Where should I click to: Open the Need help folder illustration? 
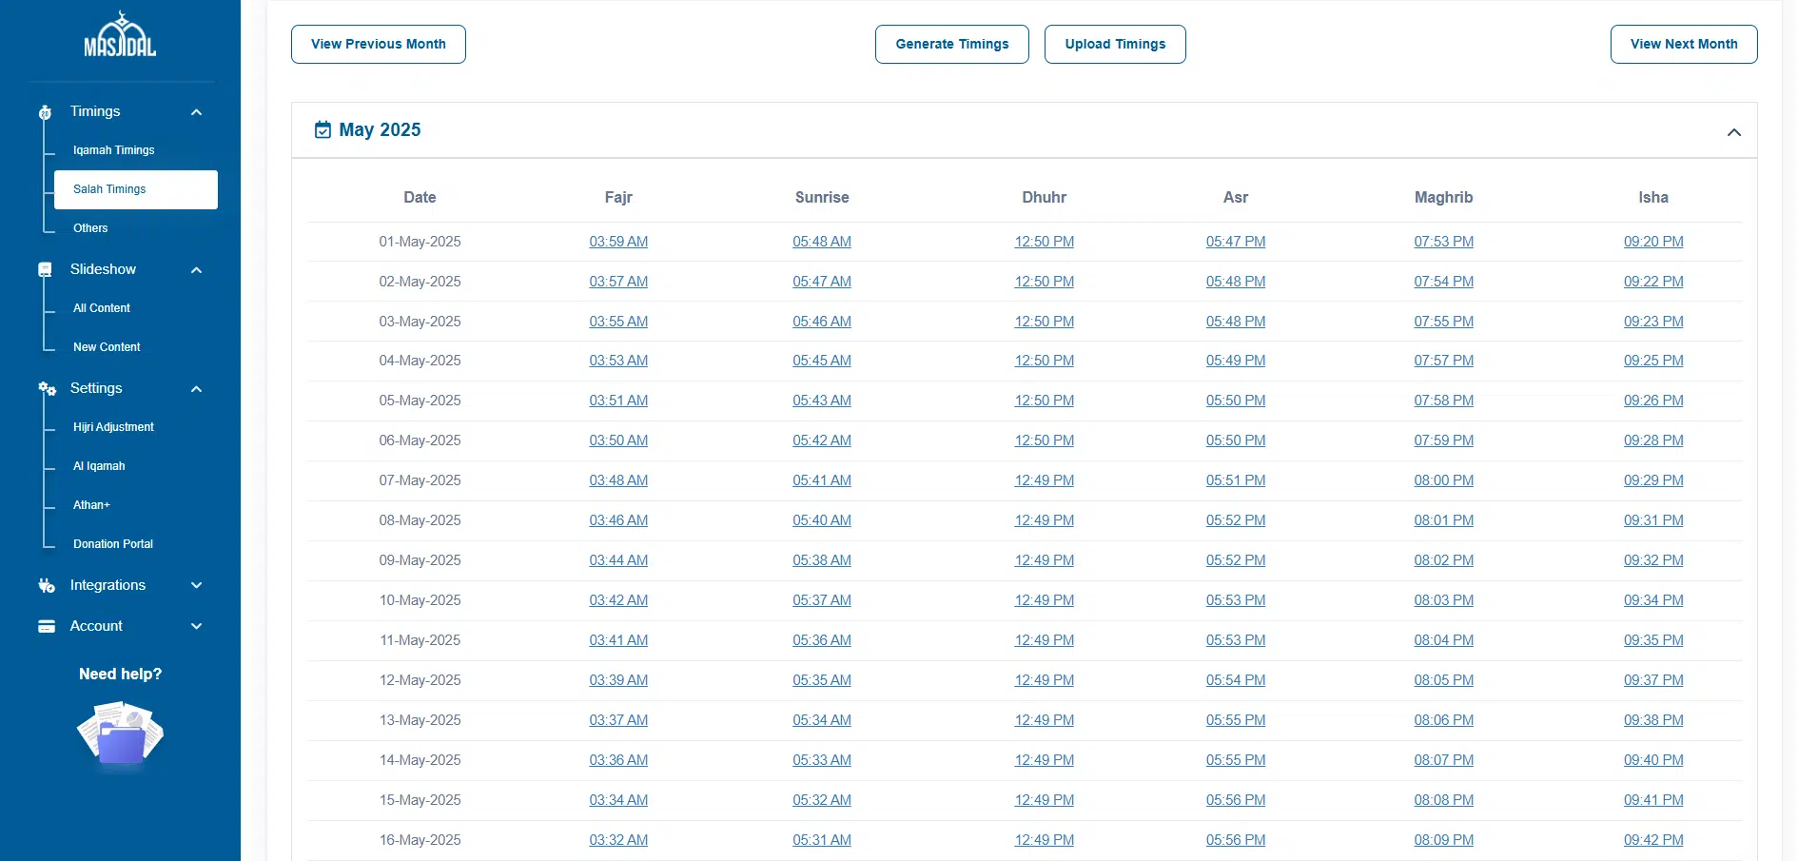(120, 734)
